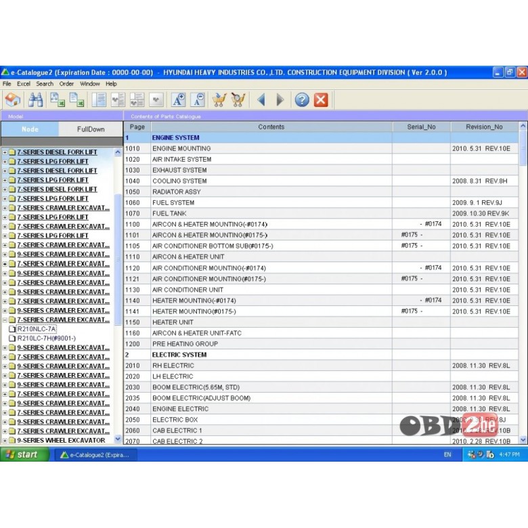Image resolution: width=528 pixels, height=528 pixels.
Task: Select the COOLING SYSTEM row
Action: [x=321, y=181]
